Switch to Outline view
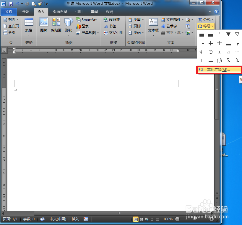 pyautogui.click(x=152, y=219)
